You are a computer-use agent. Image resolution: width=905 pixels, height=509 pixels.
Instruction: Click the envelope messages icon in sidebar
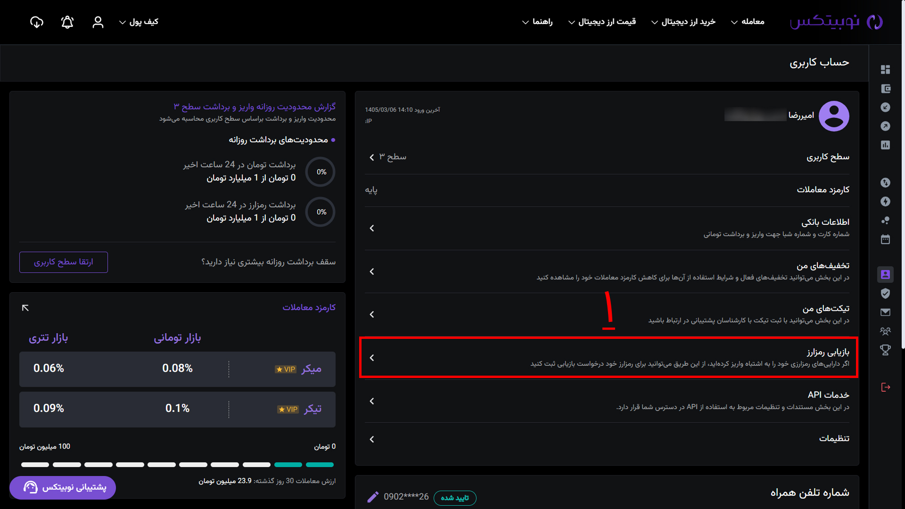coord(885,312)
